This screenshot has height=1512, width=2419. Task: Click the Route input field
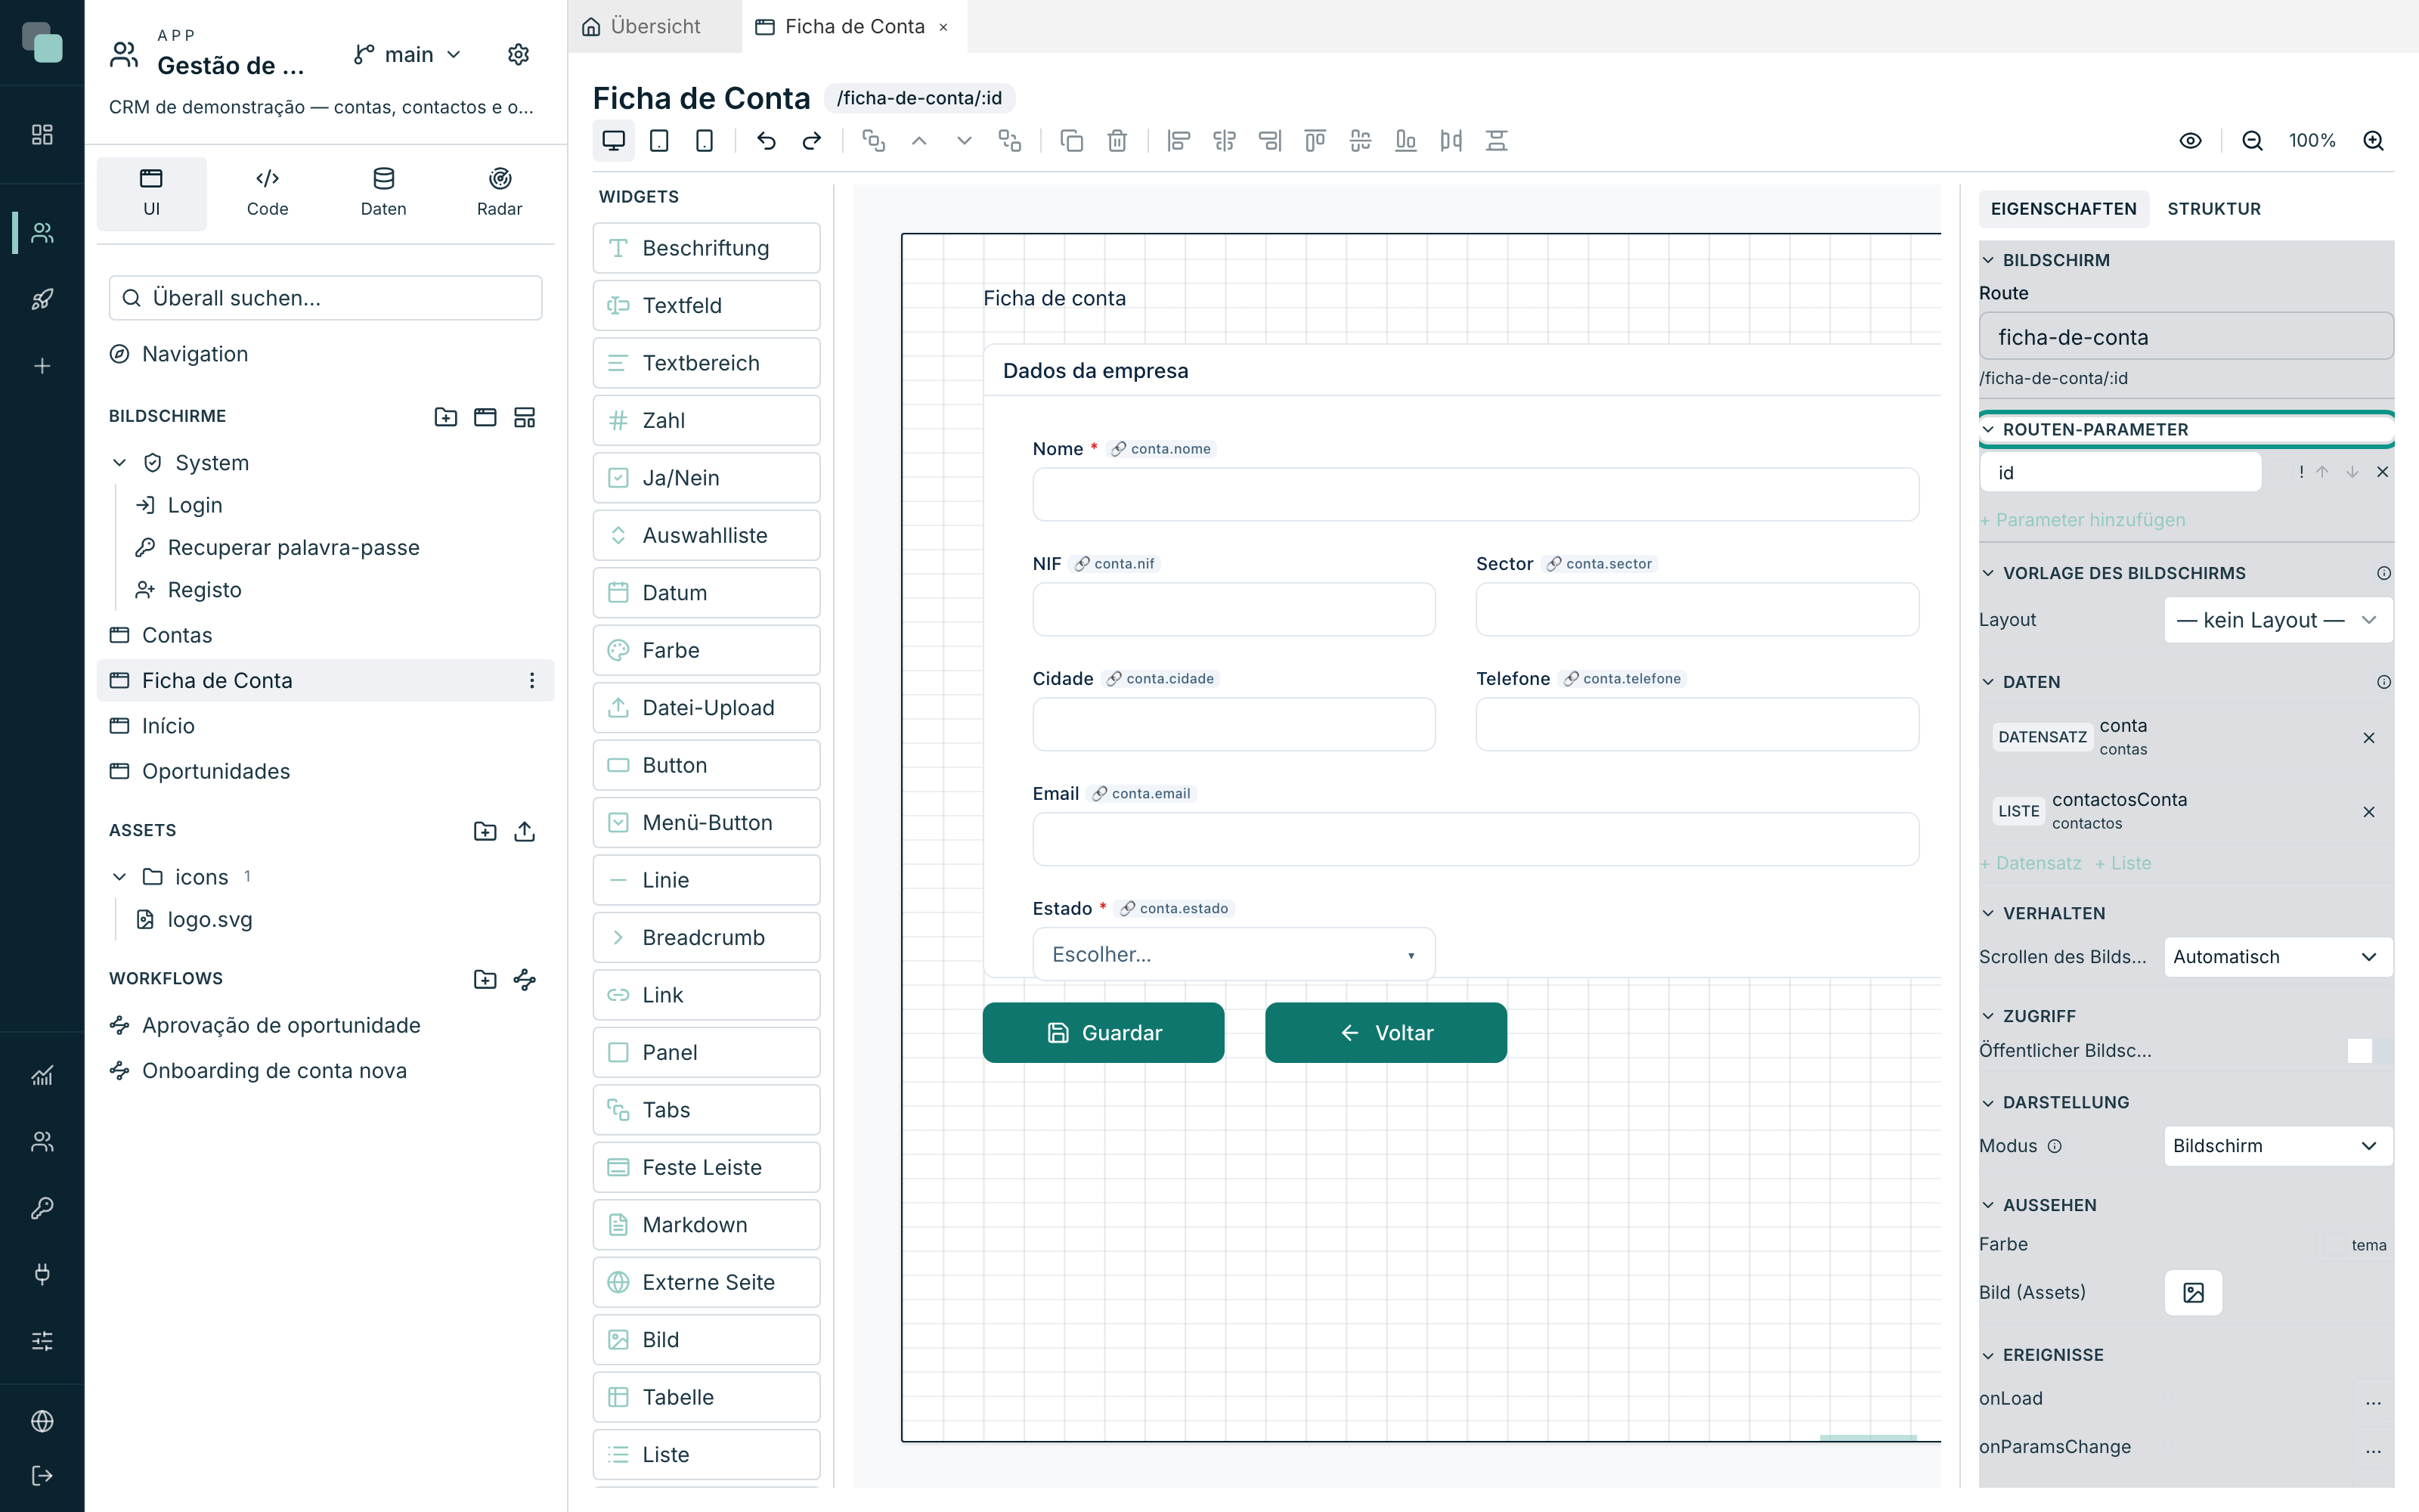[2186, 337]
